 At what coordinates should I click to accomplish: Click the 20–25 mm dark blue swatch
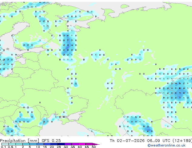pos(54,144)
